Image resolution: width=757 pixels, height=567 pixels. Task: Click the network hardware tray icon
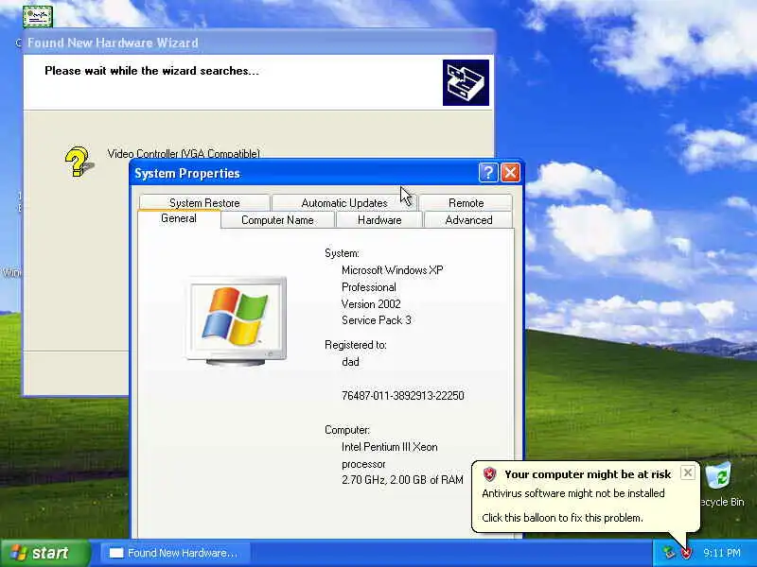point(669,553)
